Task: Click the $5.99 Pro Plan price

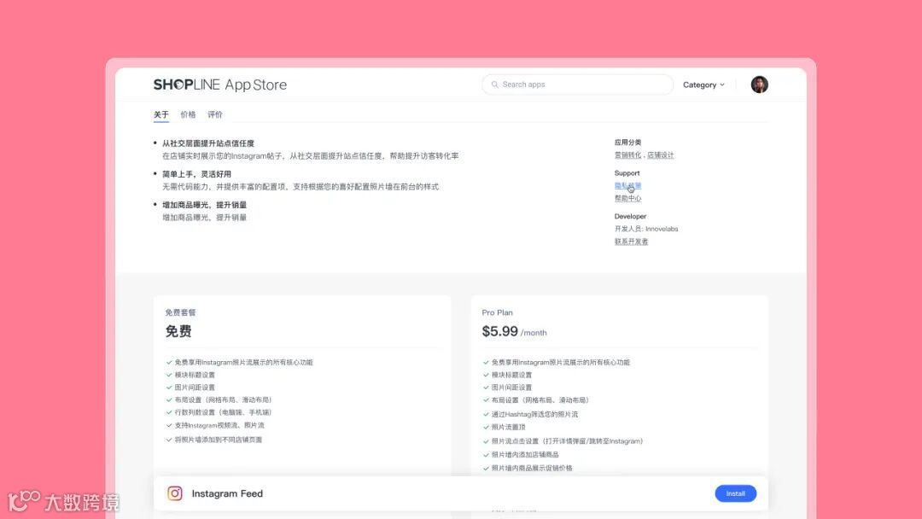Action: pyautogui.click(x=499, y=331)
